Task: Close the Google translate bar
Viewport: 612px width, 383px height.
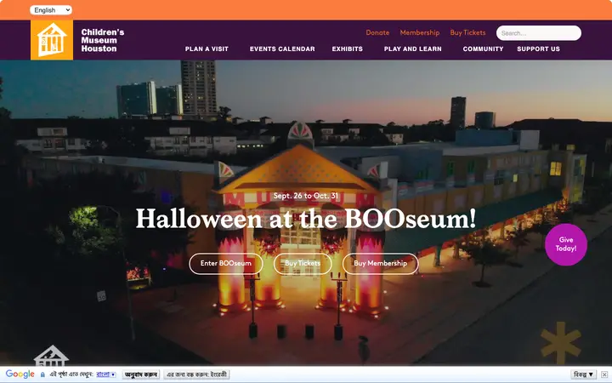Action: [604, 374]
